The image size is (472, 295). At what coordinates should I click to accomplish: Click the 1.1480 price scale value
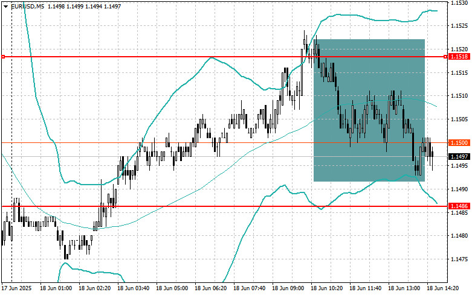point(459,236)
